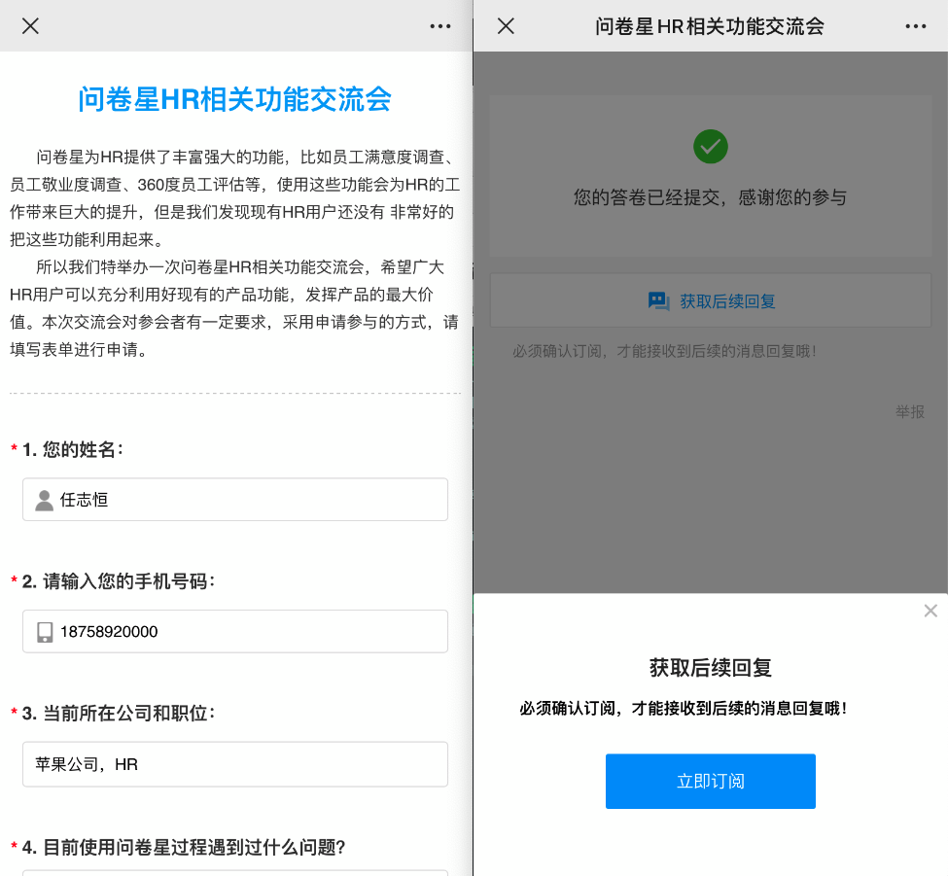The width and height of the screenshot is (948, 876).
Task: Click the green checkmark success icon
Action: coord(711,146)
